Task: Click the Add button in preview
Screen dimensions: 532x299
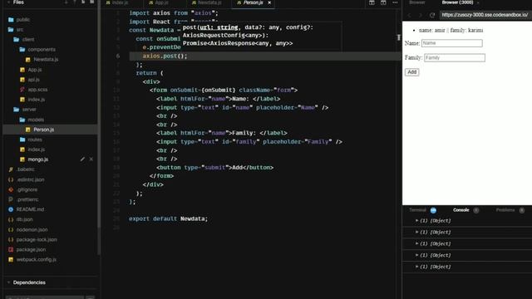Action: (412, 72)
